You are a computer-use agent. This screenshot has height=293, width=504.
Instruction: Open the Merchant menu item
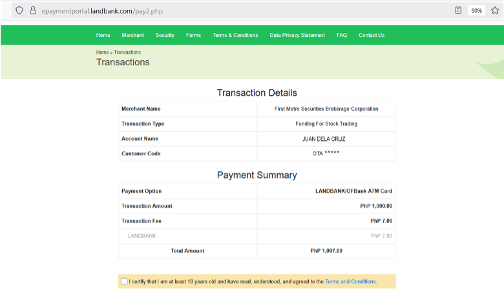(132, 35)
